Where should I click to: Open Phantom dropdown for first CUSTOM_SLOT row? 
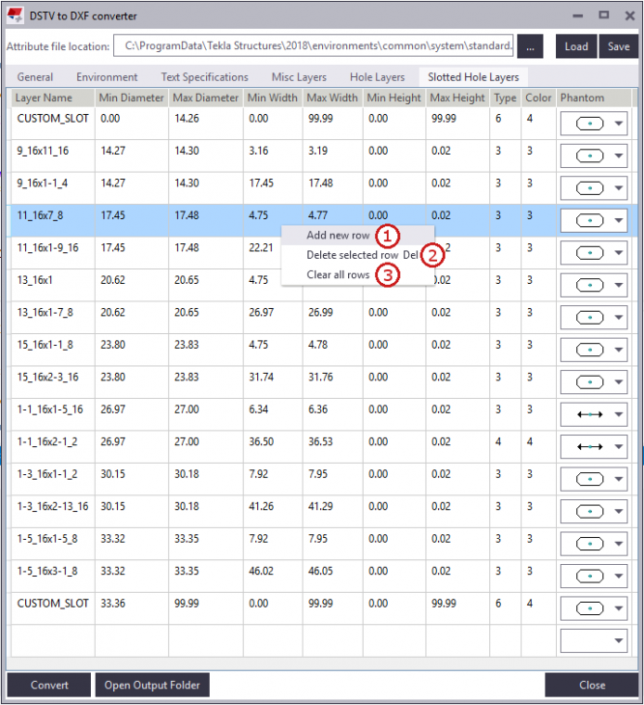pyautogui.click(x=594, y=124)
